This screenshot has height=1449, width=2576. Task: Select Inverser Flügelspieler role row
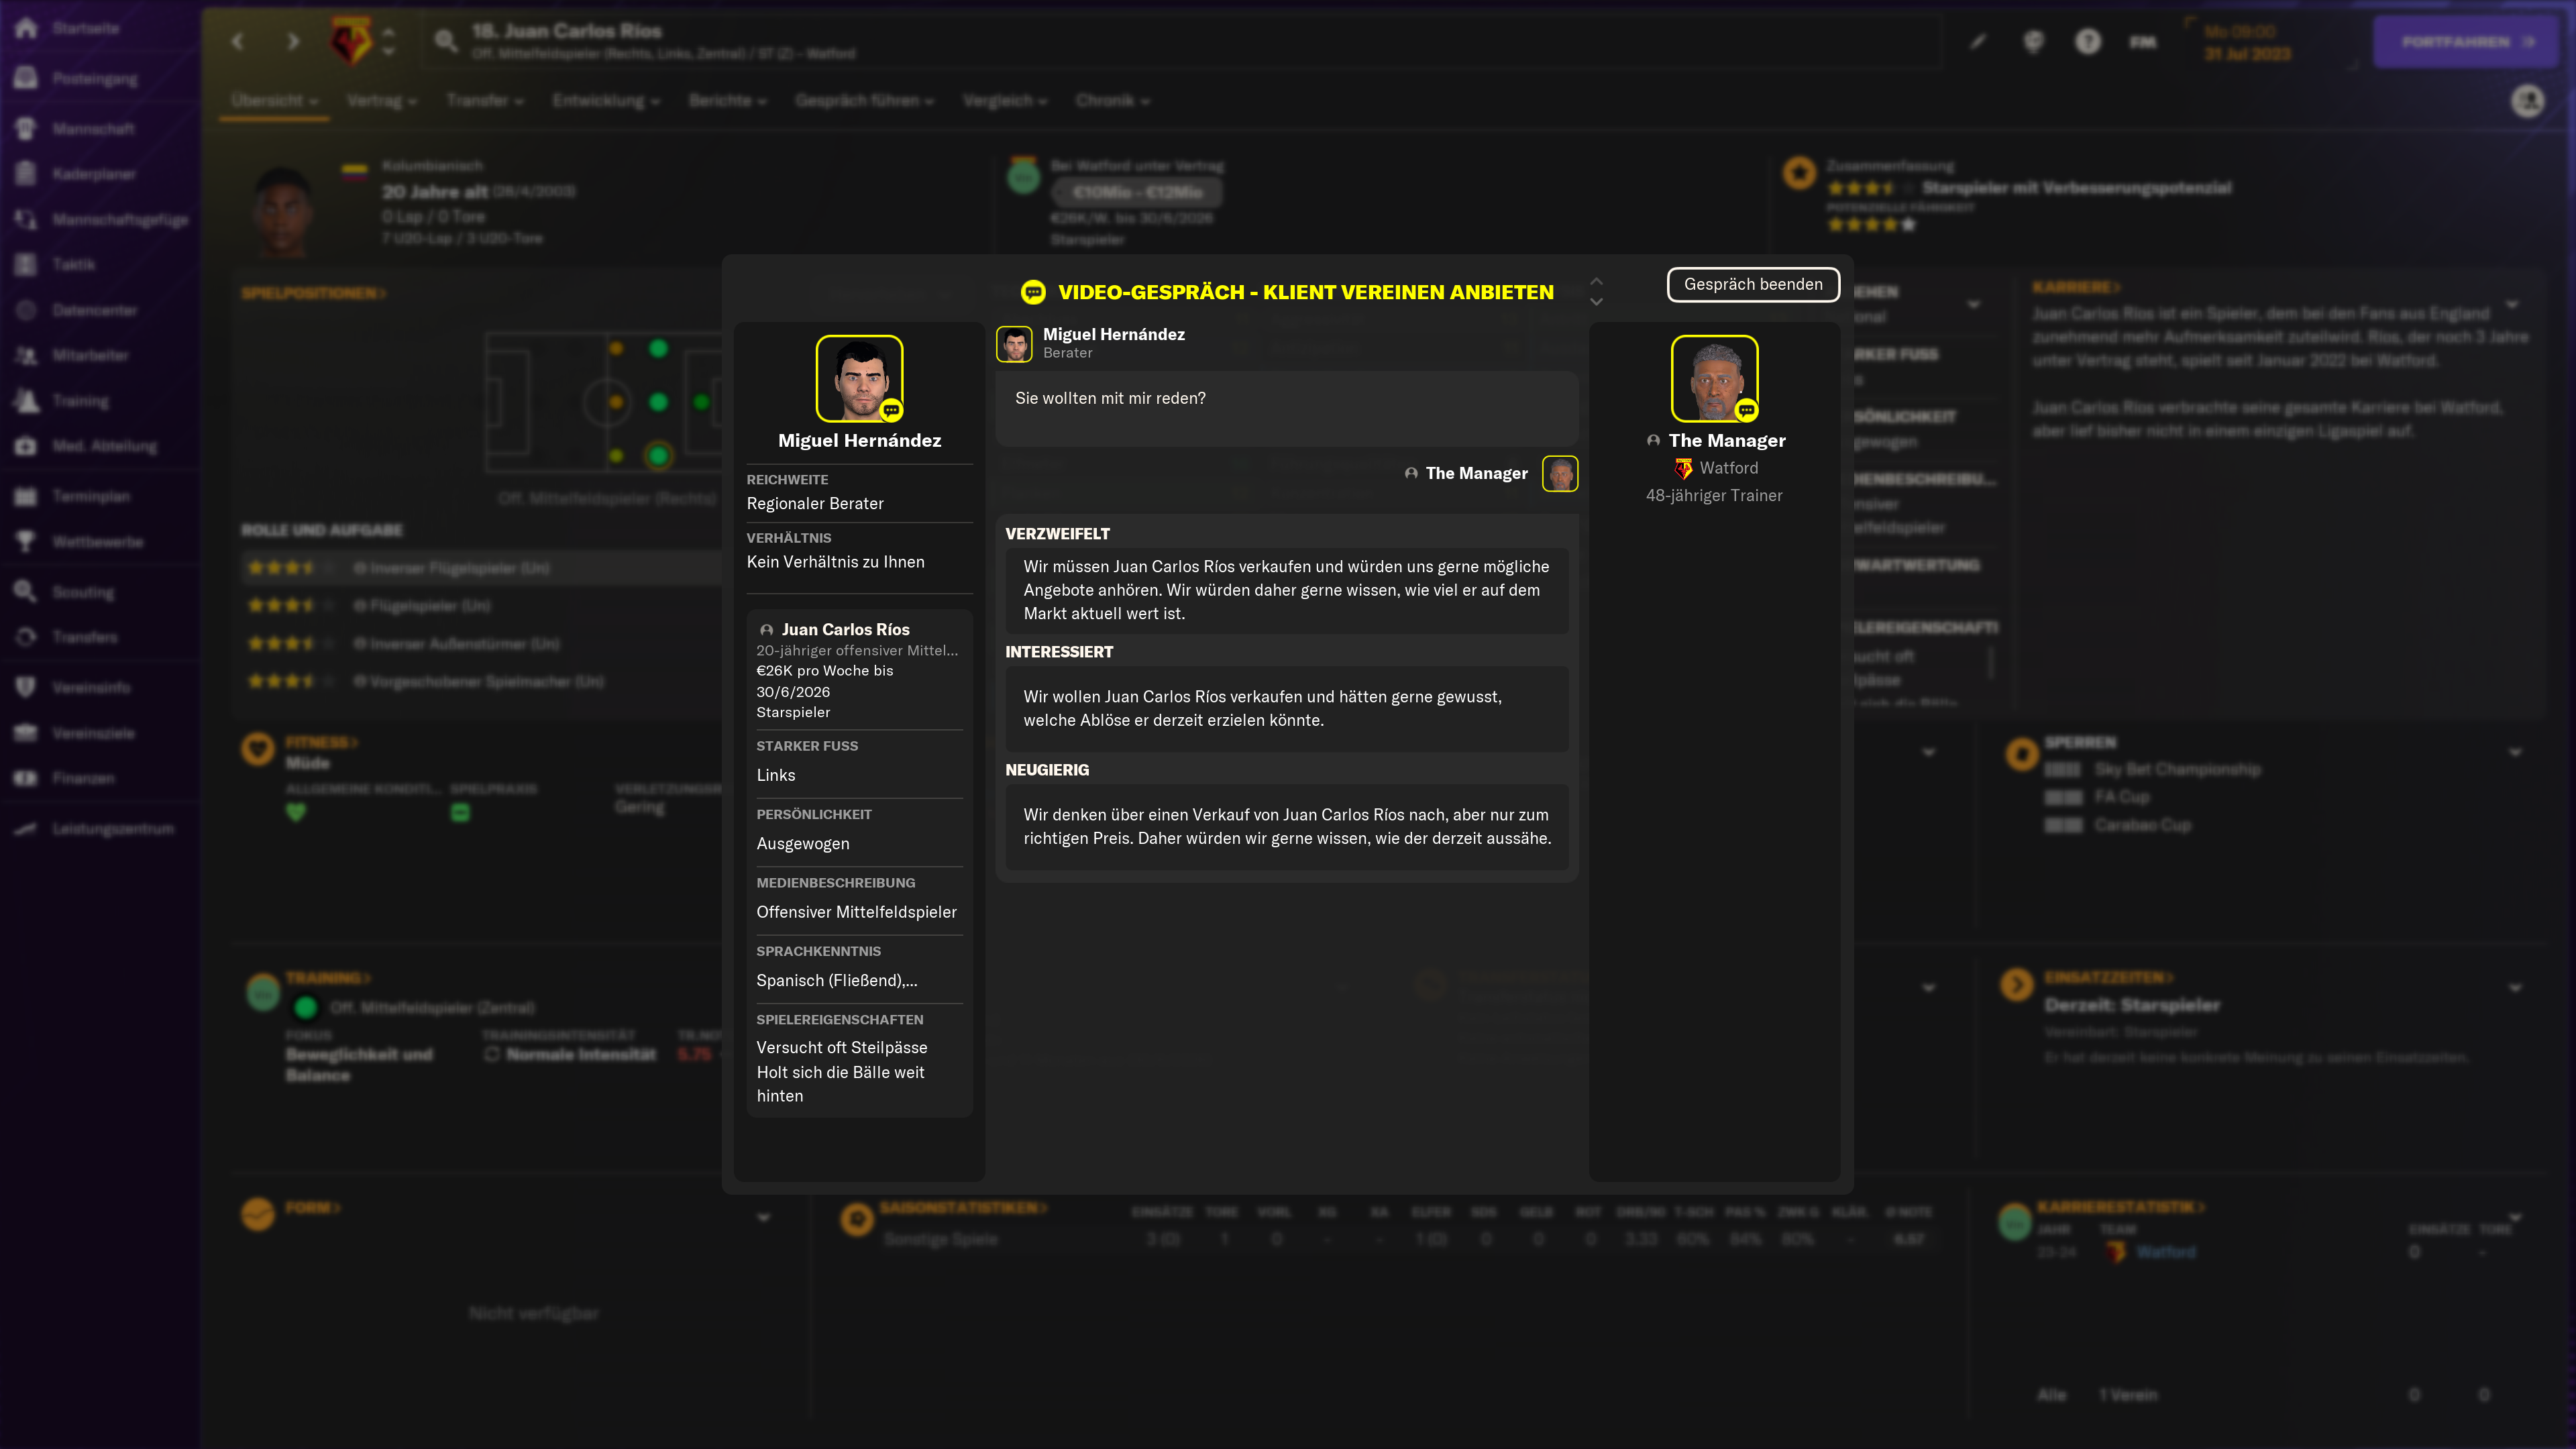[482, 567]
